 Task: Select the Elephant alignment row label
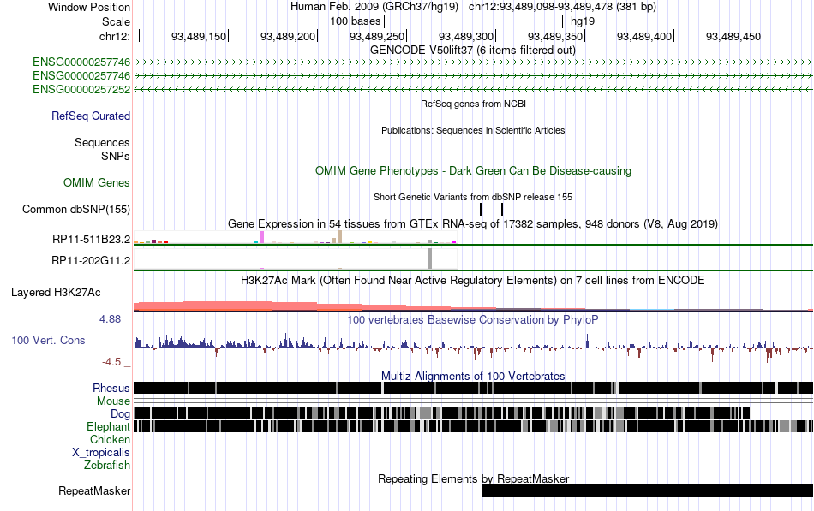pos(108,426)
